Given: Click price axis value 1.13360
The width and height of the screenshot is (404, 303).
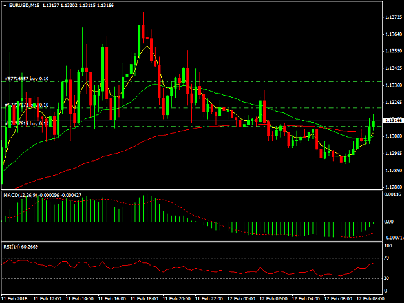Looking at the screenshot, I should [394, 85].
